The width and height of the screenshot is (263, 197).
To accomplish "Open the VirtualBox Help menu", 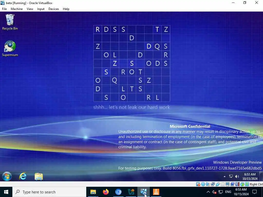I will (66, 9).
